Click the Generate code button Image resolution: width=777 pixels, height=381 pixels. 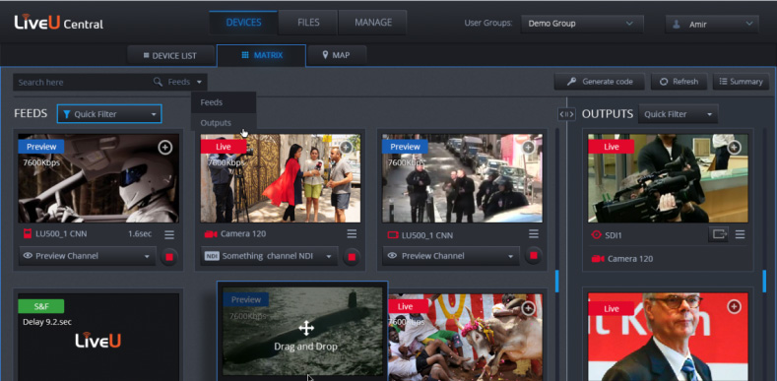point(599,82)
